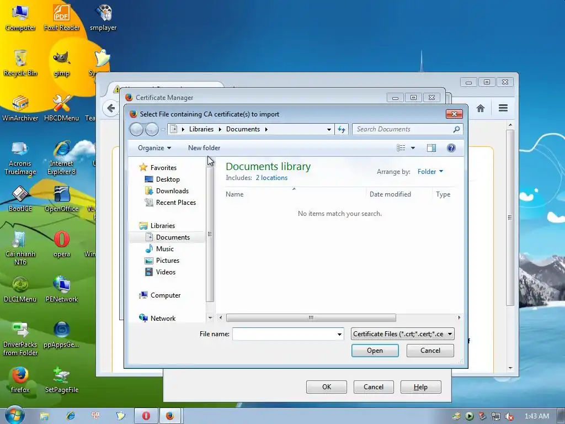Screen dimensions: 565x424
Task: Open Certificate Files type filter dropdown
Action: pos(402,334)
